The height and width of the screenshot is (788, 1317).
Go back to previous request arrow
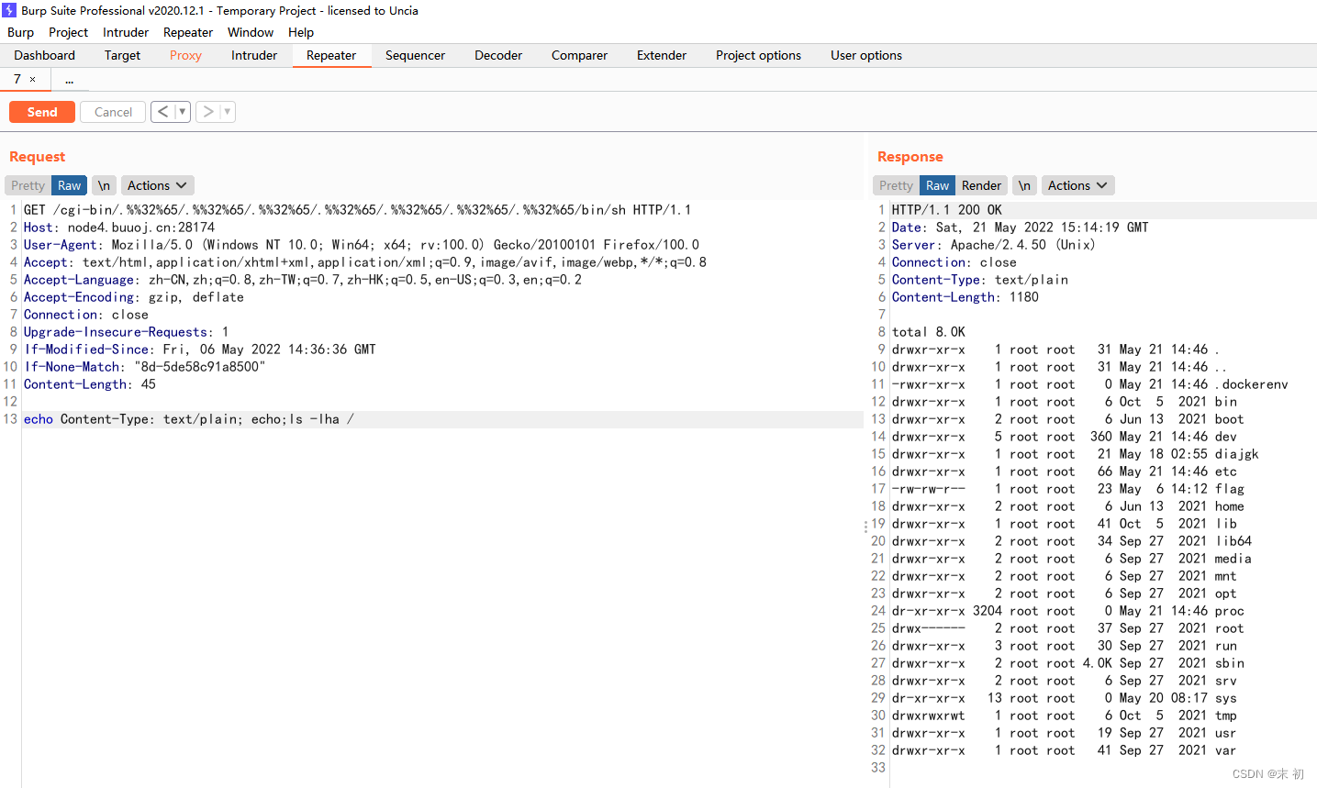click(162, 112)
